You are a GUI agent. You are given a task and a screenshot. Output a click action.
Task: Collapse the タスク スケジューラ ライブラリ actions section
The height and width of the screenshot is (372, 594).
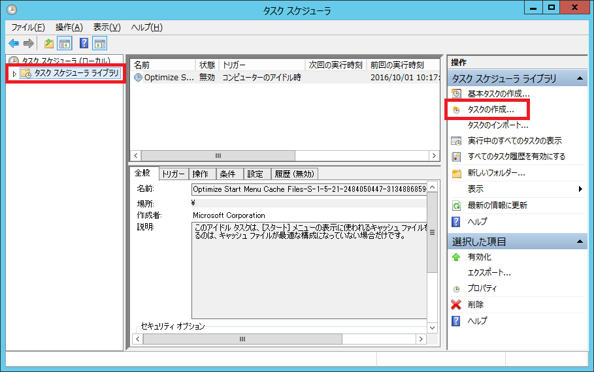[x=578, y=78]
